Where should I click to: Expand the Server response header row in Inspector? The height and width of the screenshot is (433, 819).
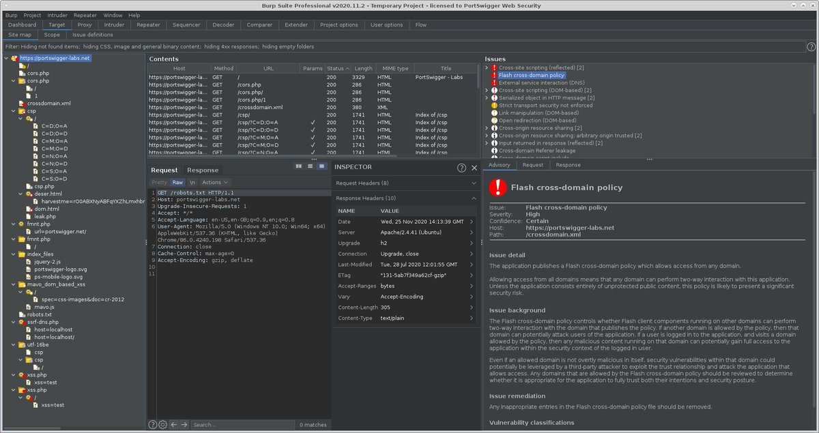(x=472, y=232)
